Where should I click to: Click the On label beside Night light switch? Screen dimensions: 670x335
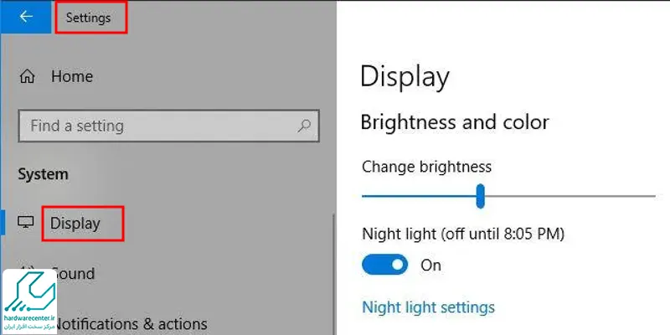click(430, 265)
